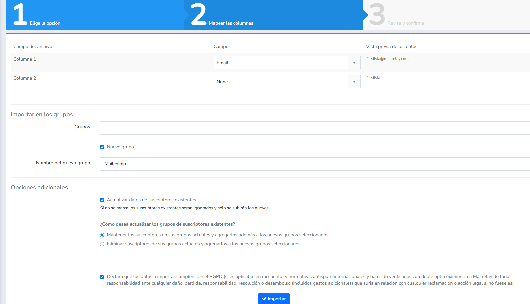
Task: Click the Grupos field label
Action: tap(82, 127)
